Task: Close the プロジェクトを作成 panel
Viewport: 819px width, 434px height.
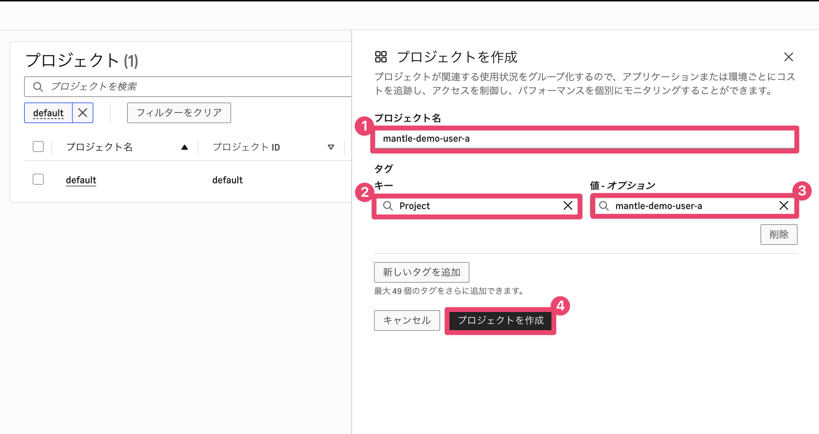Action: (788, 57)
